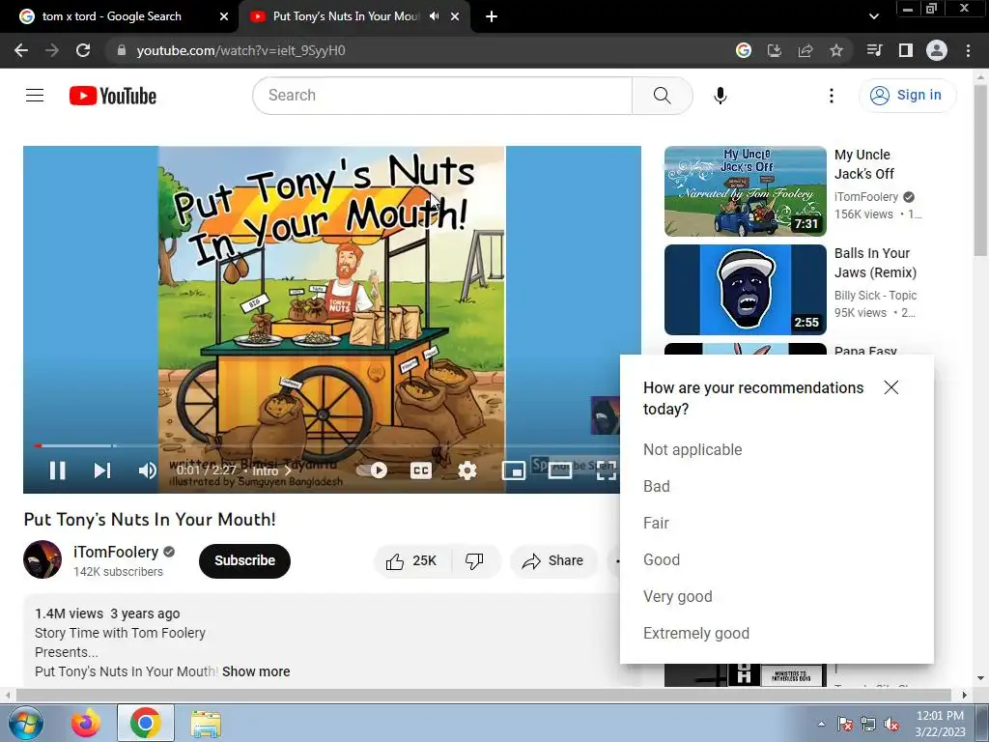Close the recommendations survey popup
This screenshot has width=989, height=742.
[891, 387]
